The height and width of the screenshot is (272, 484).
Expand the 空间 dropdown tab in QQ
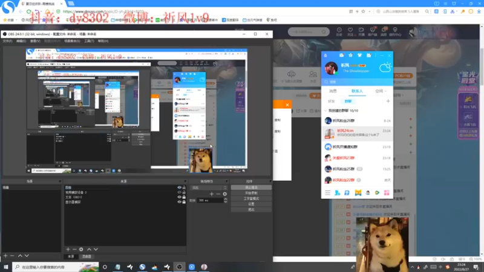pyautogui.click(x=381, y=91)
